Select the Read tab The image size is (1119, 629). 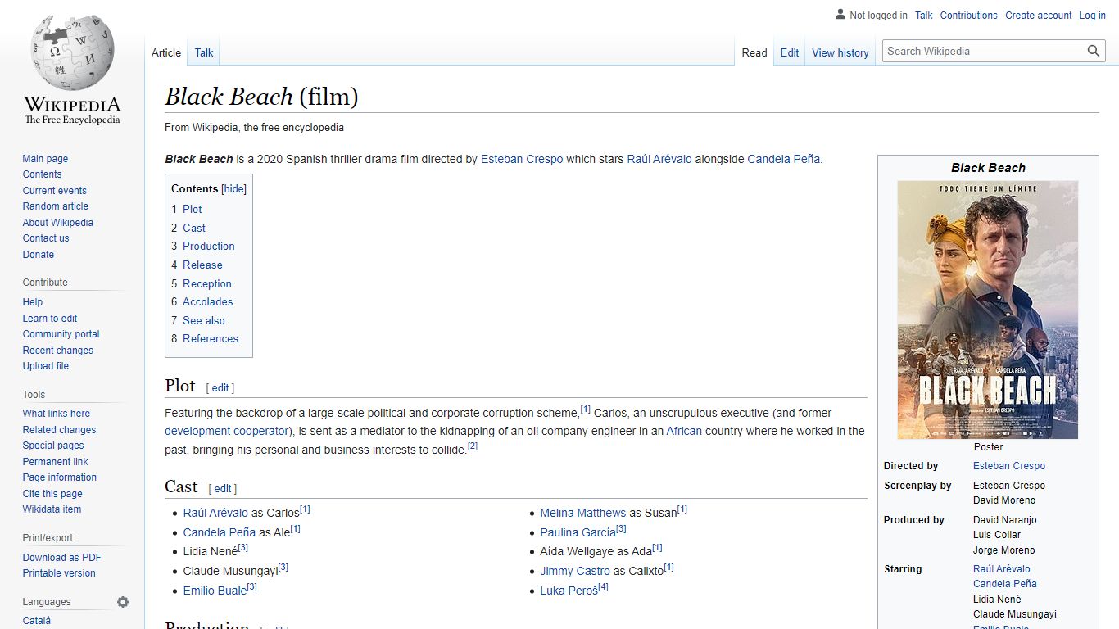(x=754, y=52)
